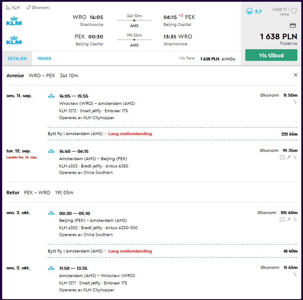Click Opereres av KLM Cityhopper under KLM 1272
The width and height of the screenshot is (303, 300).
point(87,118)
